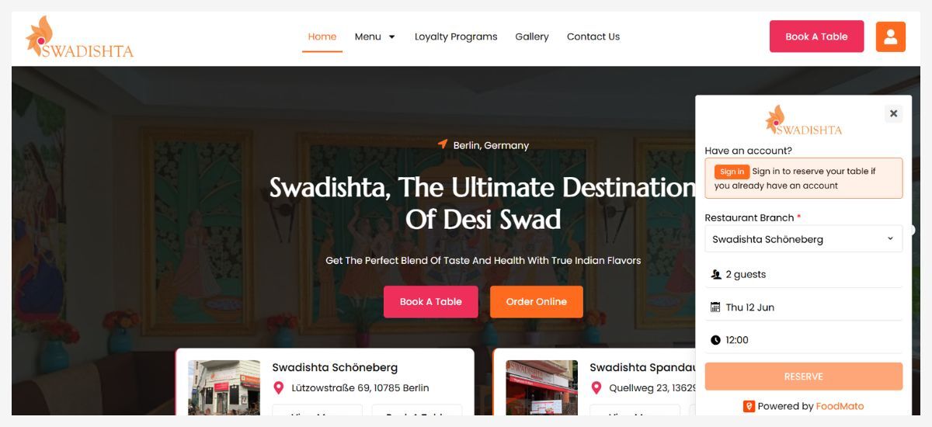This screenshot has width=932, height=427.
Task: Click the calendar icon beside Thu 12 Jun
Action: pos(715,307)
